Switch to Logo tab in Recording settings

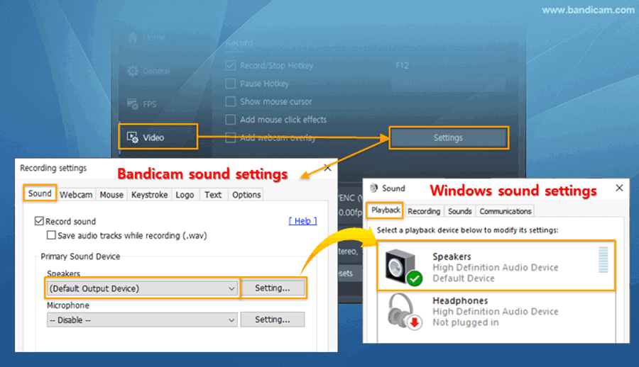click(185, 195)
